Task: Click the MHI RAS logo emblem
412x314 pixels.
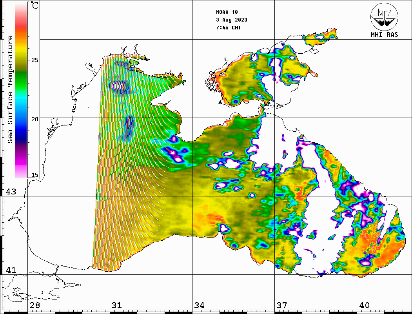Action: [x=385, y=16]
